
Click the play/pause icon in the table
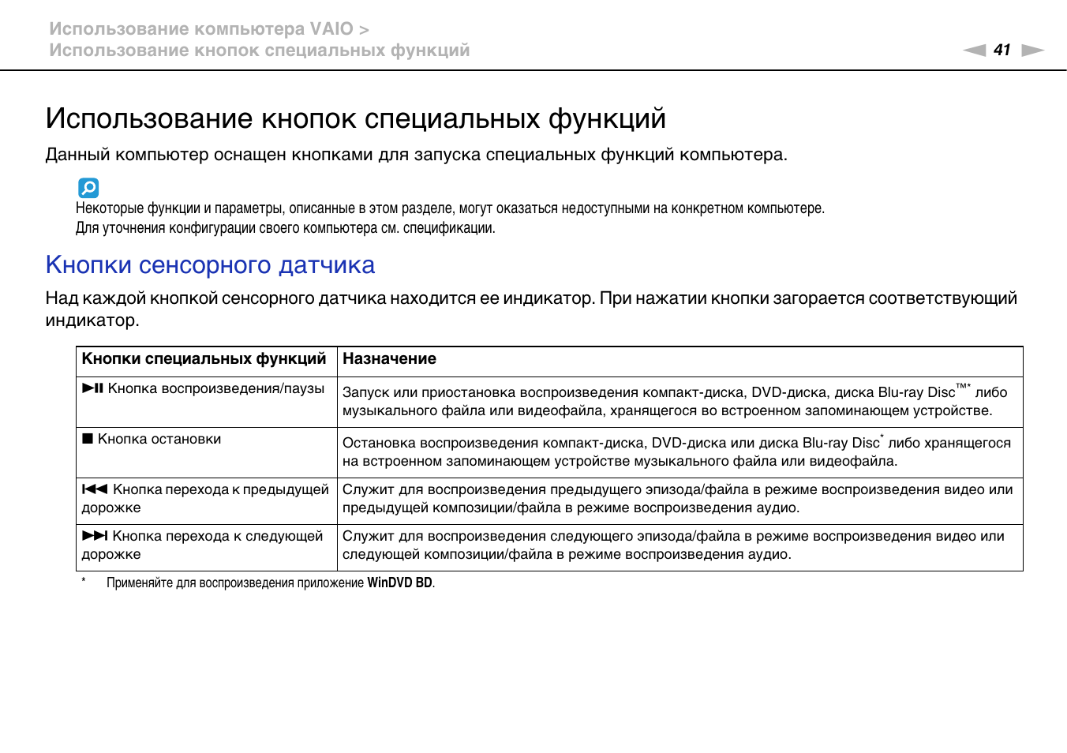pyautogui.click(x=93, y=388)
